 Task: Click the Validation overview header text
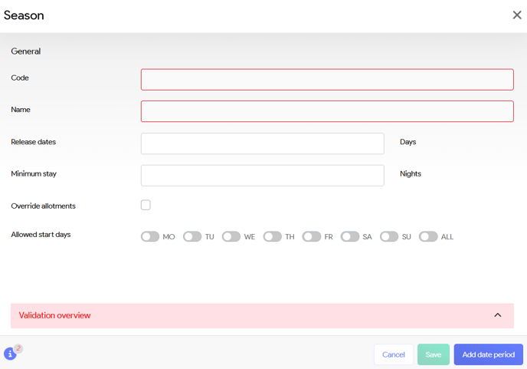tap(54, 315)
